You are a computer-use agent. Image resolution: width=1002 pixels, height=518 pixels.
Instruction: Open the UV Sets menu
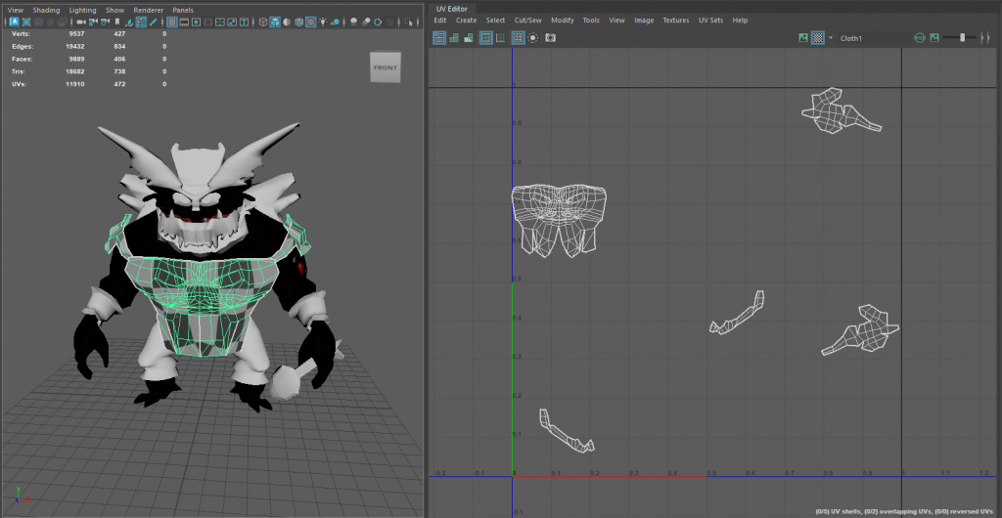pos(710,21)
